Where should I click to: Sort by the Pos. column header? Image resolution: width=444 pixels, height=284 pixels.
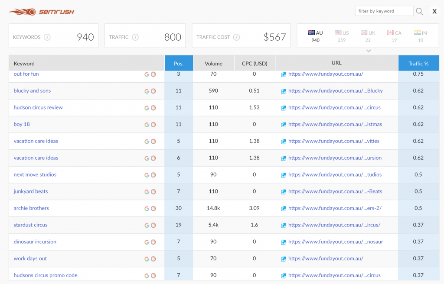pyautogui.click(x=179, y=63)
